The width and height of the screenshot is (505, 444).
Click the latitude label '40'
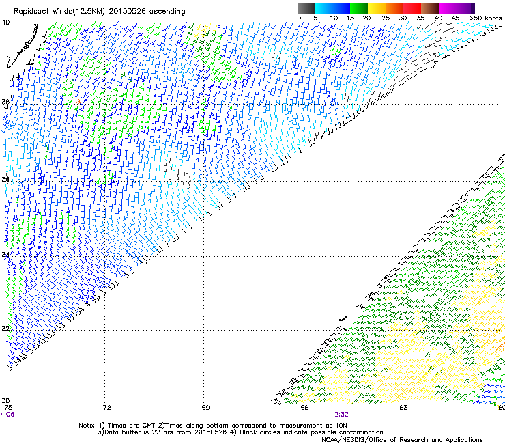tap(5, 23)
